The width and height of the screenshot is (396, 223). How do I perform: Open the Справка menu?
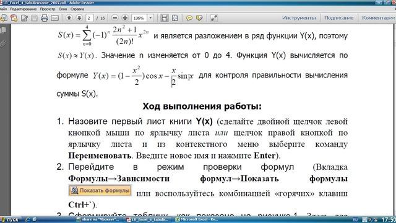(77, 9)
